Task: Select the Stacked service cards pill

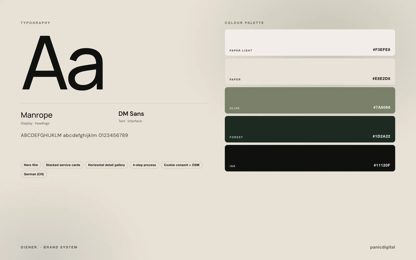Action: pyautogui.click(x=63, y=165)
